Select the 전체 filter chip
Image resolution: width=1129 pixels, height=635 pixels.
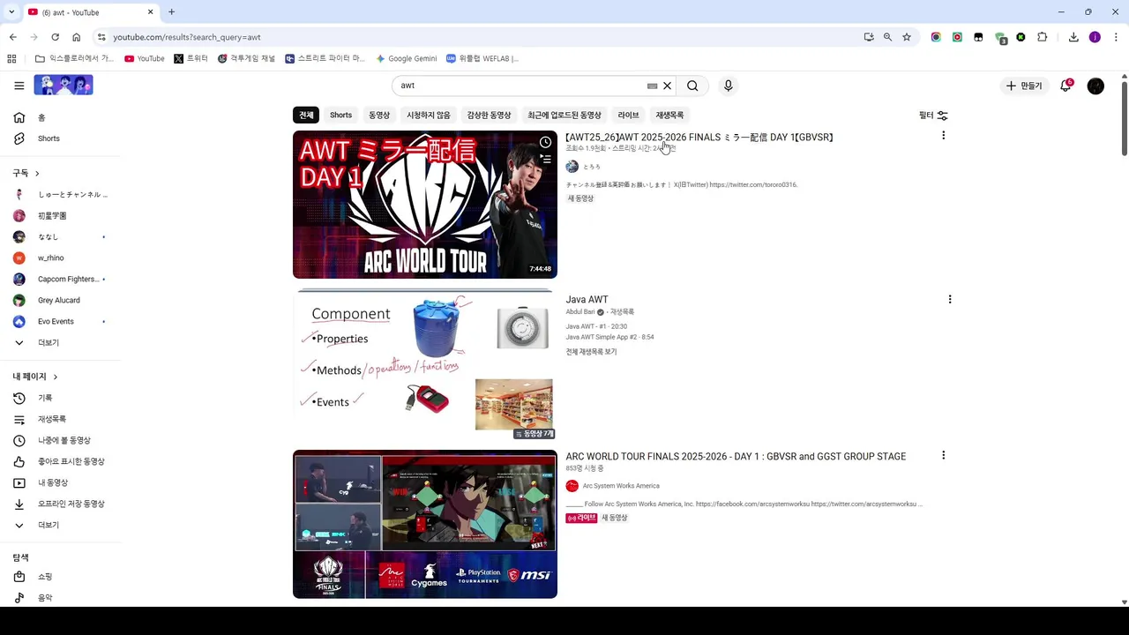click(x=306, y=116)
